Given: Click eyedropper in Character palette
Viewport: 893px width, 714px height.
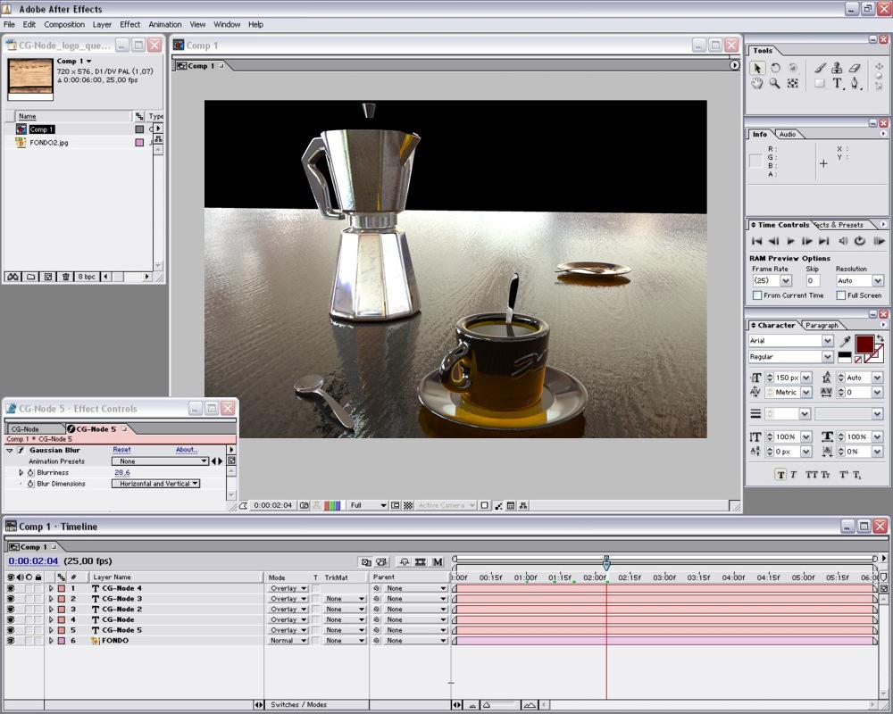Looking at the screenshot, I should tap(846, 341).
